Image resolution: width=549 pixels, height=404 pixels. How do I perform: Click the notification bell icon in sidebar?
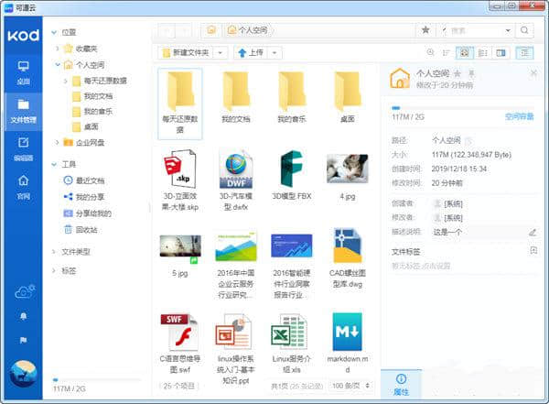tap(22, 315)
